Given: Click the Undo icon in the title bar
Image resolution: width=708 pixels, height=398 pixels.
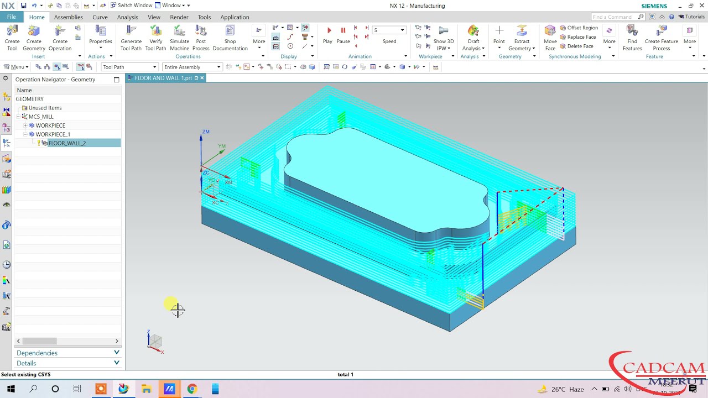Looking at the screenshot, I should [x=34, y=6].
